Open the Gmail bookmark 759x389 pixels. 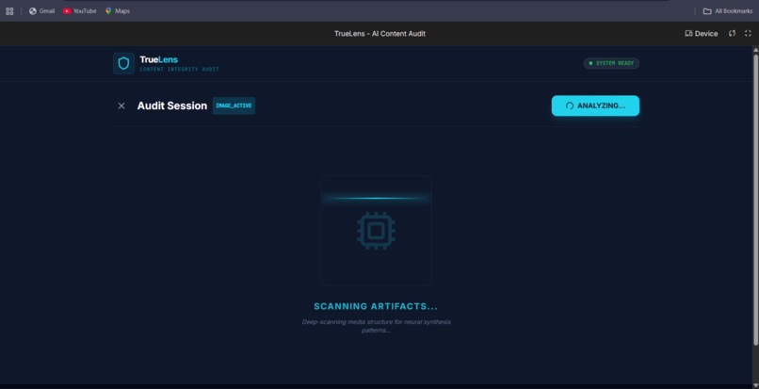41,11
